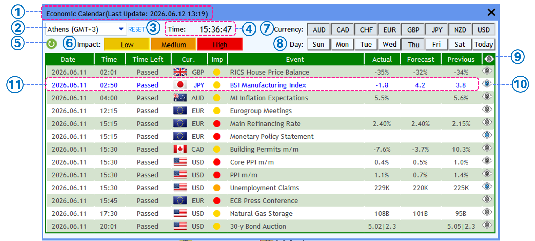Open the Athens (GMT+3) timezone dropdown
Image resolution: width=535 pixels, height=241 pixels.
click(86, 30)
